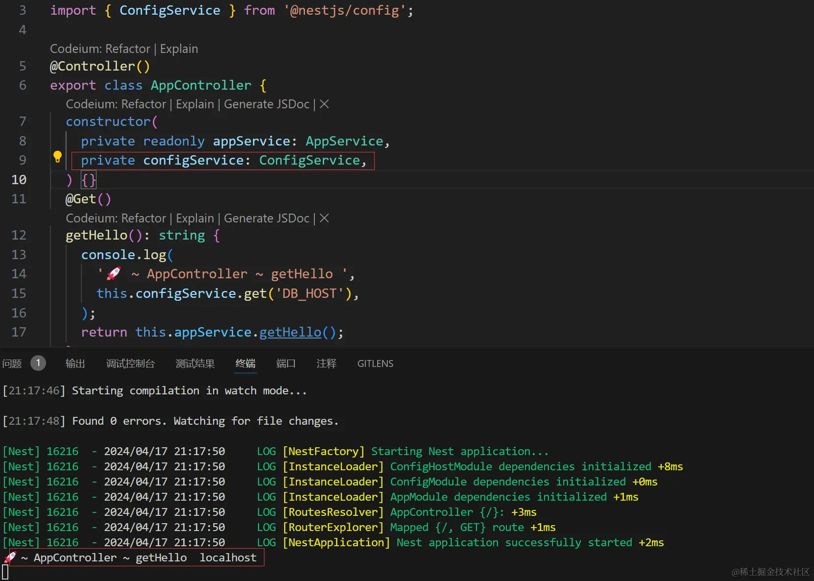Click the AppService type on line 8

pos(345,142)
